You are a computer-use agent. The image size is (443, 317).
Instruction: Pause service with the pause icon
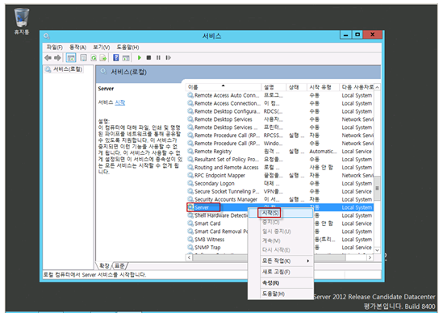point(158,57)
